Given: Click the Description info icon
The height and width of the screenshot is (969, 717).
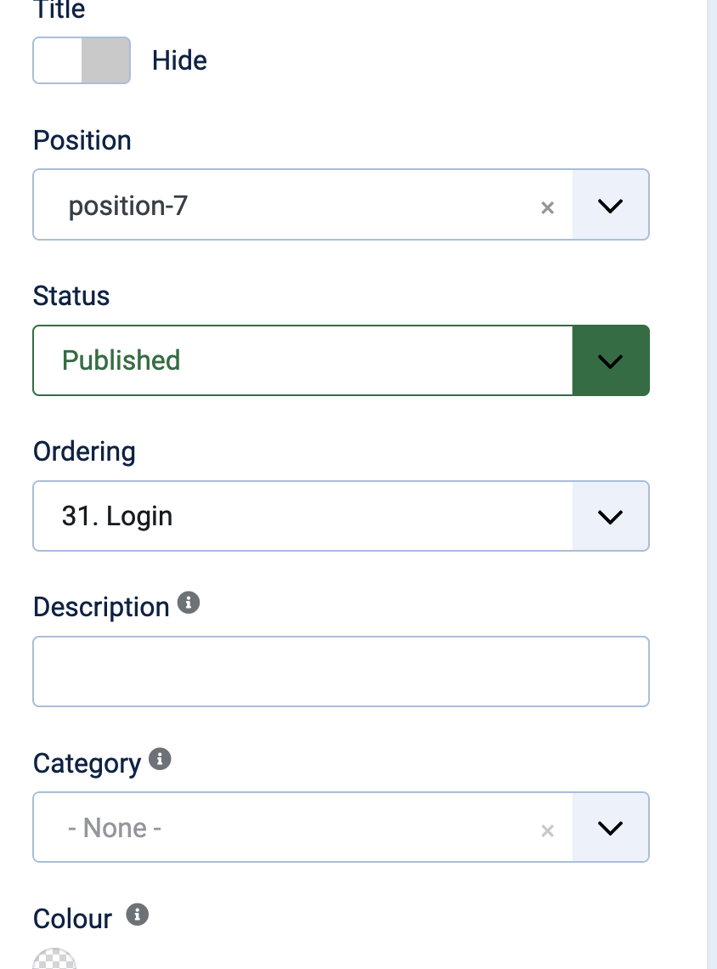Looking at the screenshot, I should pyautogui.click(x=189, y=603).
